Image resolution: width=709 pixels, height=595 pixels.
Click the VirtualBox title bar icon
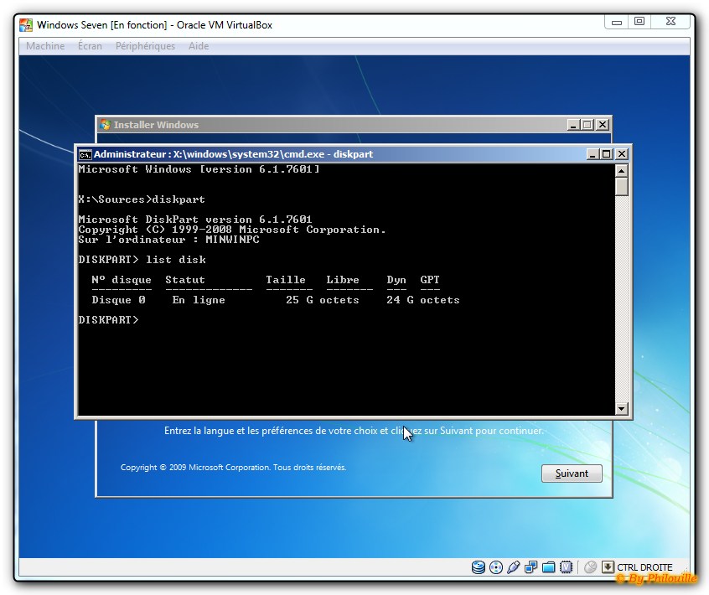(x=27, y=25)
